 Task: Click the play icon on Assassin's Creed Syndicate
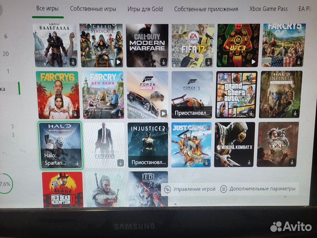tap(119, 62)
